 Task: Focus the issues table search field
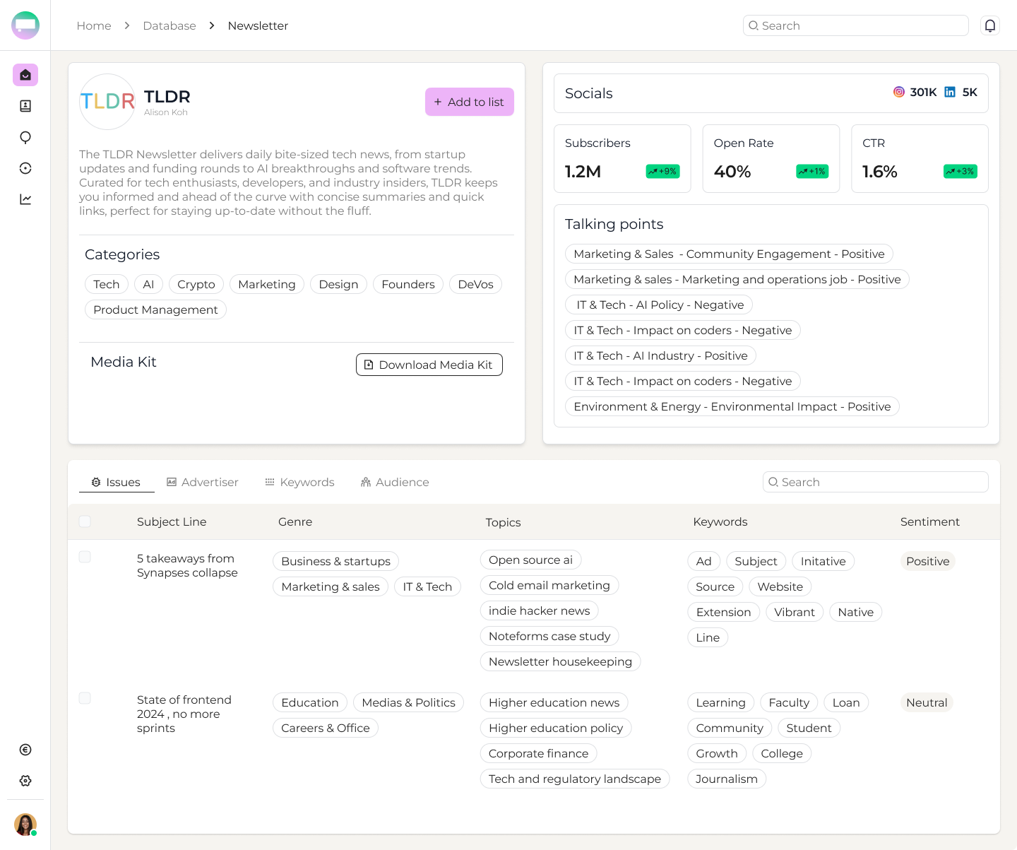tap(876, 482)
